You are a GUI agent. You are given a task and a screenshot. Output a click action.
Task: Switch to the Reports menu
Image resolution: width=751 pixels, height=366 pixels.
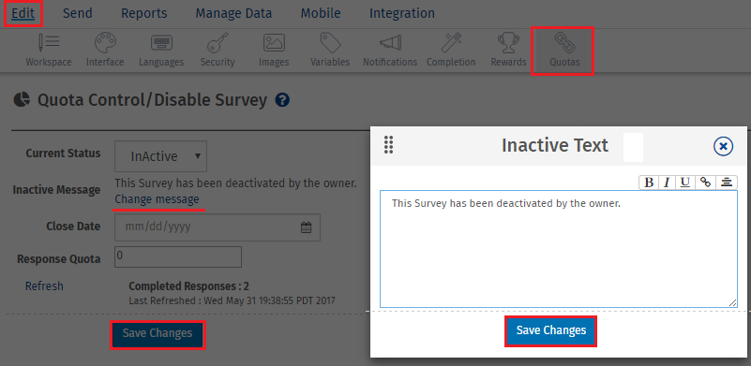144,13
